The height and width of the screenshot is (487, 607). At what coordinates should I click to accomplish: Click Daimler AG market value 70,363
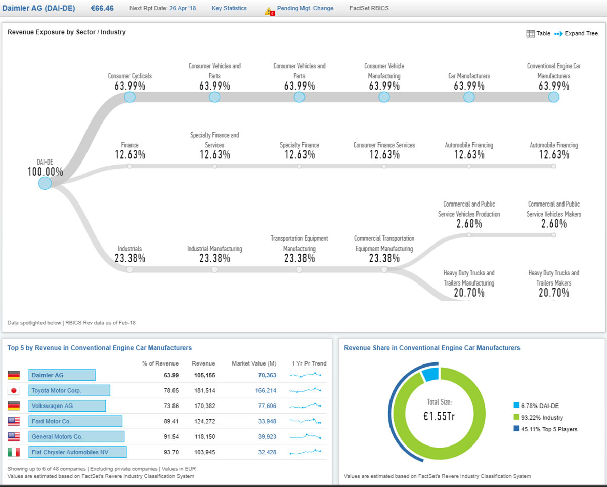click(x=267, y=375)
